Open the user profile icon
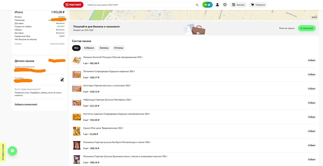The image size is (323, 166). tap(217, 5)
